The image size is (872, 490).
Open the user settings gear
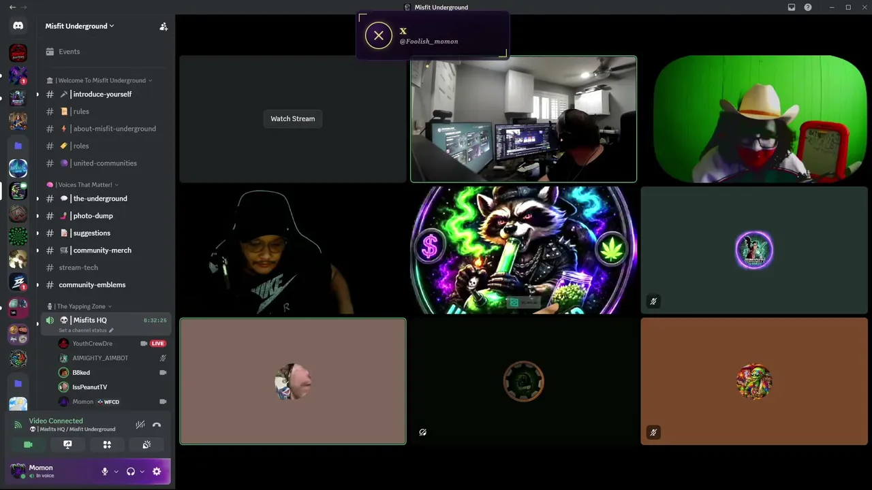coord(157,471)
